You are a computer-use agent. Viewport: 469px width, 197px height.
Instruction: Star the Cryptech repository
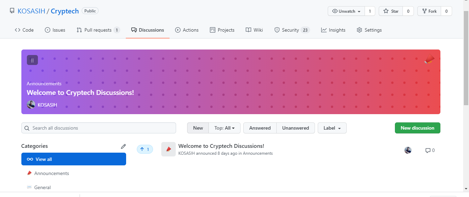pyautogui.click(x=391, y=11)
